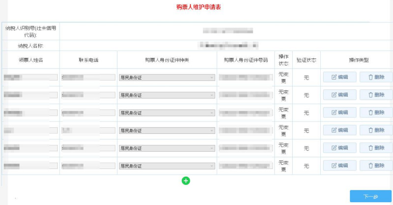Open the 居民身份证 dropdown in second row
The width and height of the screenshot is (393, 205).
[167, 95]
